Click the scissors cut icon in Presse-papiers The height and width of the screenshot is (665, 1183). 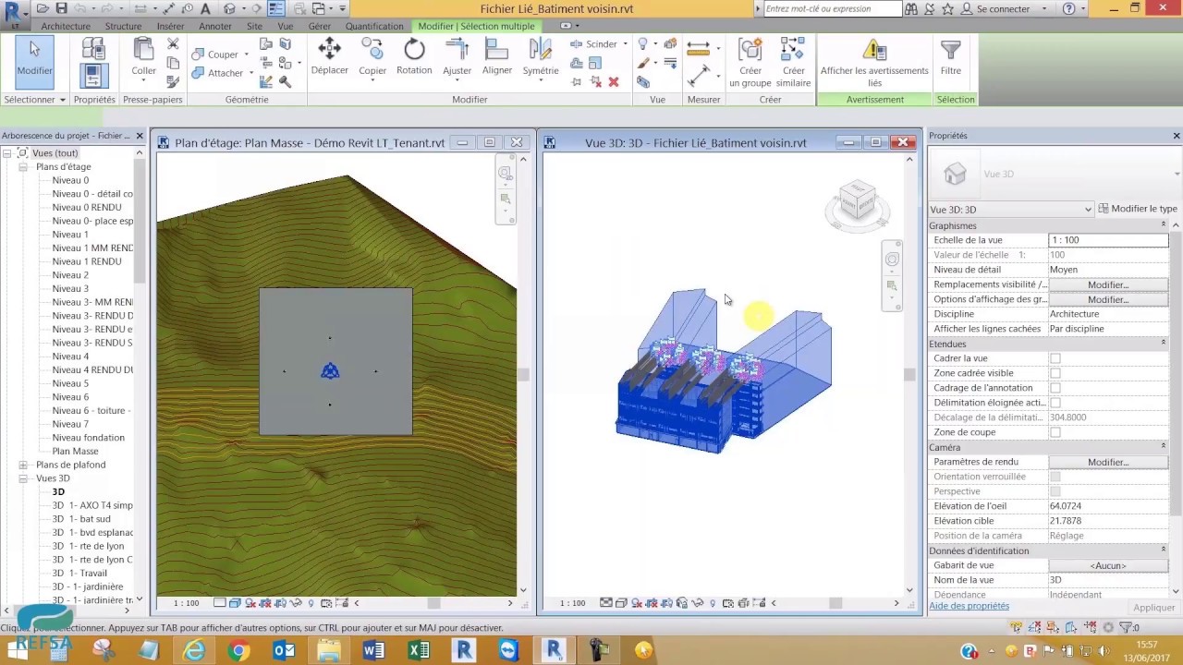[173, 45]
